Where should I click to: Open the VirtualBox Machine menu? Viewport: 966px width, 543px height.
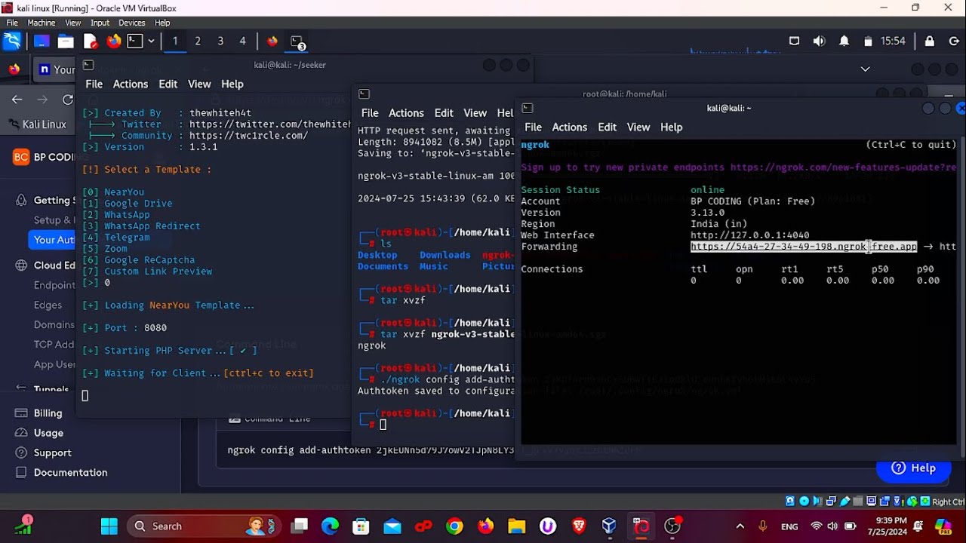42,23
